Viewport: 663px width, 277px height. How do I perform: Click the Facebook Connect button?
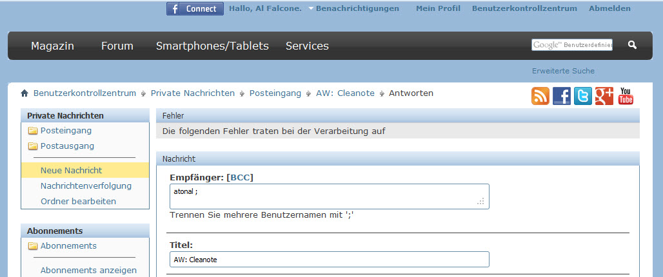click(195, 8)
